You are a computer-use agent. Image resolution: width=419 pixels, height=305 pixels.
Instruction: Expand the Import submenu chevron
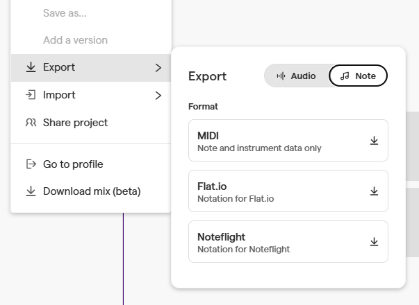158,95
